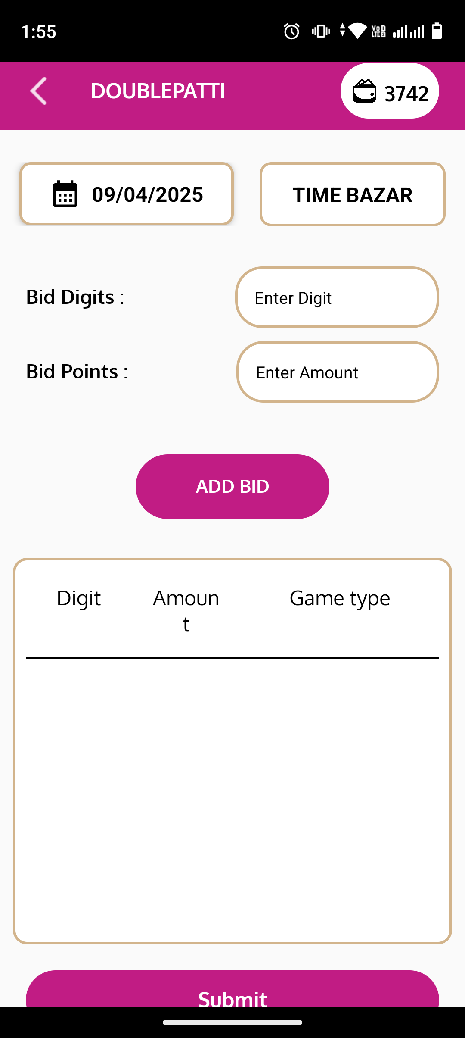
Task: Focus the Enter Amount input field
Action: click(x=338, y=372)
